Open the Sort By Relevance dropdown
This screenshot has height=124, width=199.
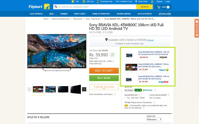(154, 119)
